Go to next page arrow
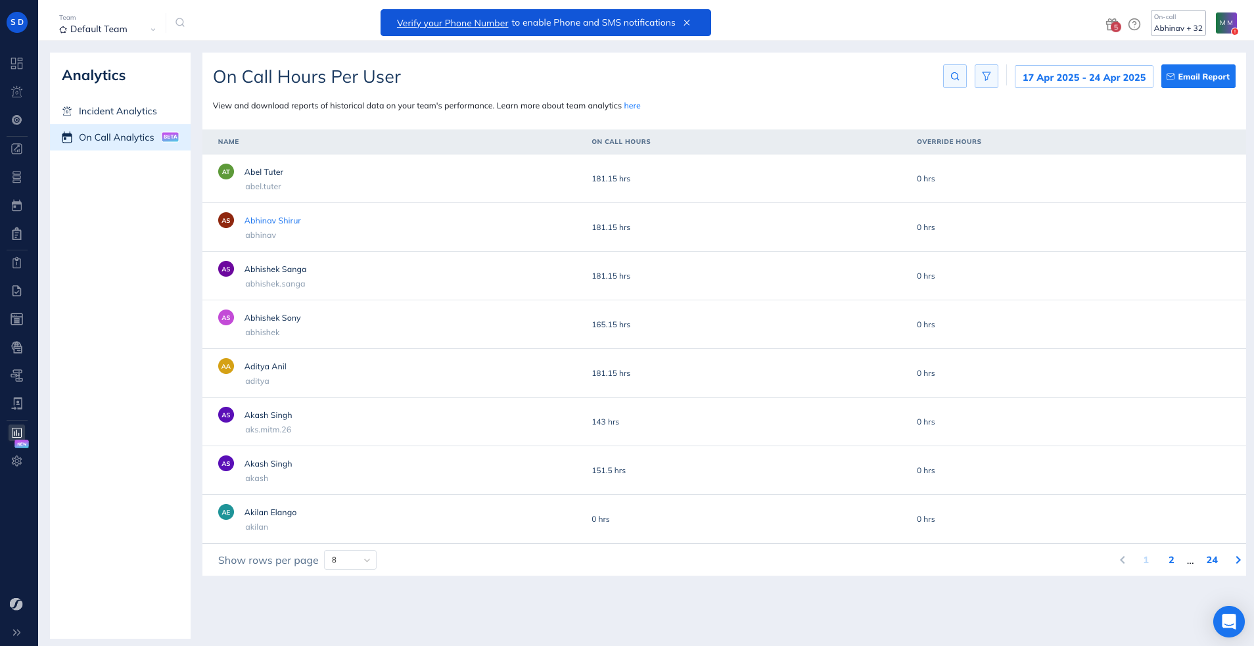1254x646 pixels. point(1238,560)
